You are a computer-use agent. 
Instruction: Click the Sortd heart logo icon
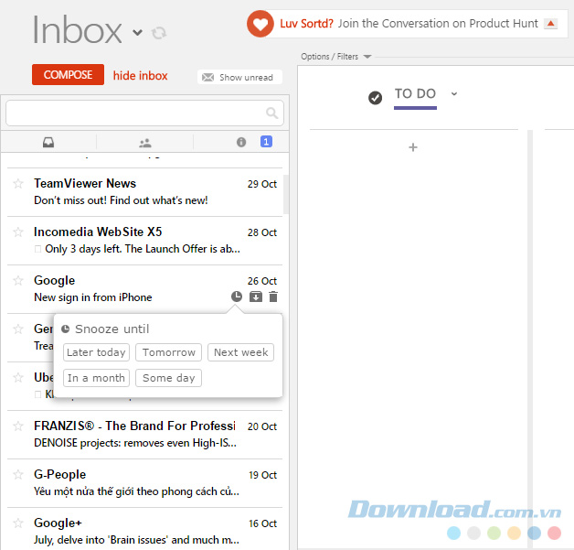click(260, 24)
